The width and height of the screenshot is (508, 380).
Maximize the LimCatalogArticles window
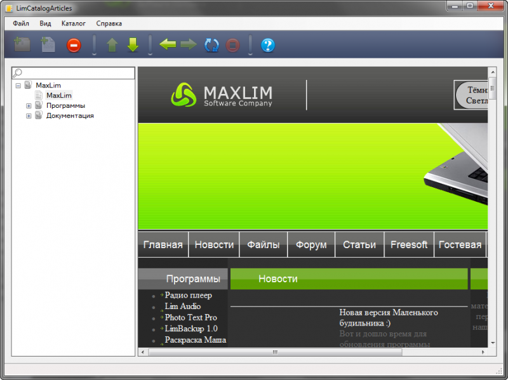tap(470, 6)
